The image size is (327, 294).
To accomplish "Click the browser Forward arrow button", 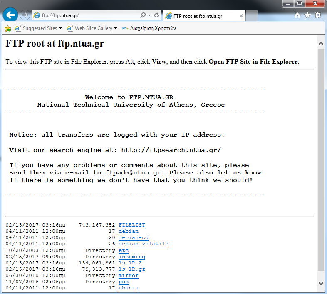I will (x=25, y=15).
